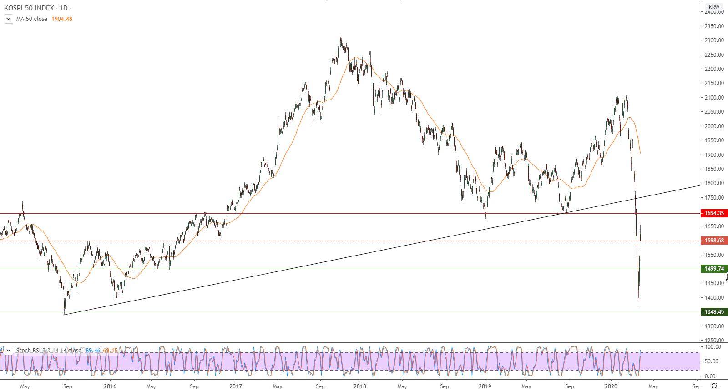Click the MA value 1904.48

[62, 19]
